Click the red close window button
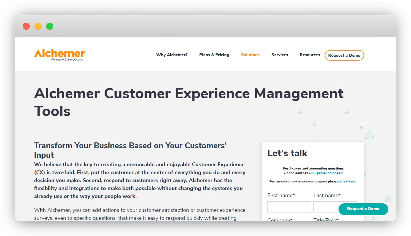This screenshot has width=411, height=236. tap(26, 26)
